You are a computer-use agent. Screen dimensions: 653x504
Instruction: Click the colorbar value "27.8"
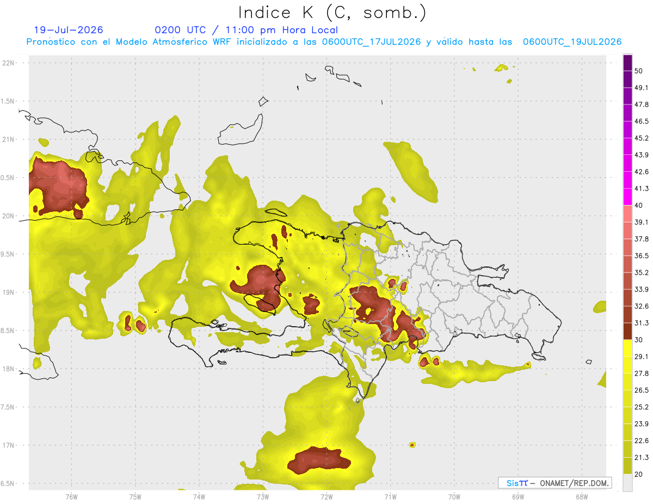[x=642, y=374]
